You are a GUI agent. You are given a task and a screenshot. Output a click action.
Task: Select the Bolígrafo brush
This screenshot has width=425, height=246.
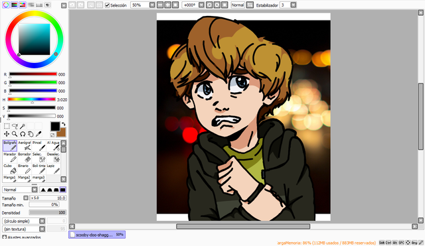coord(10,146)
